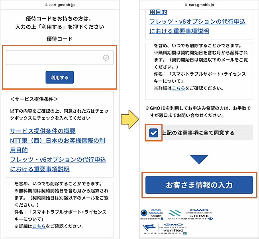Click the GMO Brand Security verified badge
Viewport: 259px width, 239px height.
pos(165,229)
